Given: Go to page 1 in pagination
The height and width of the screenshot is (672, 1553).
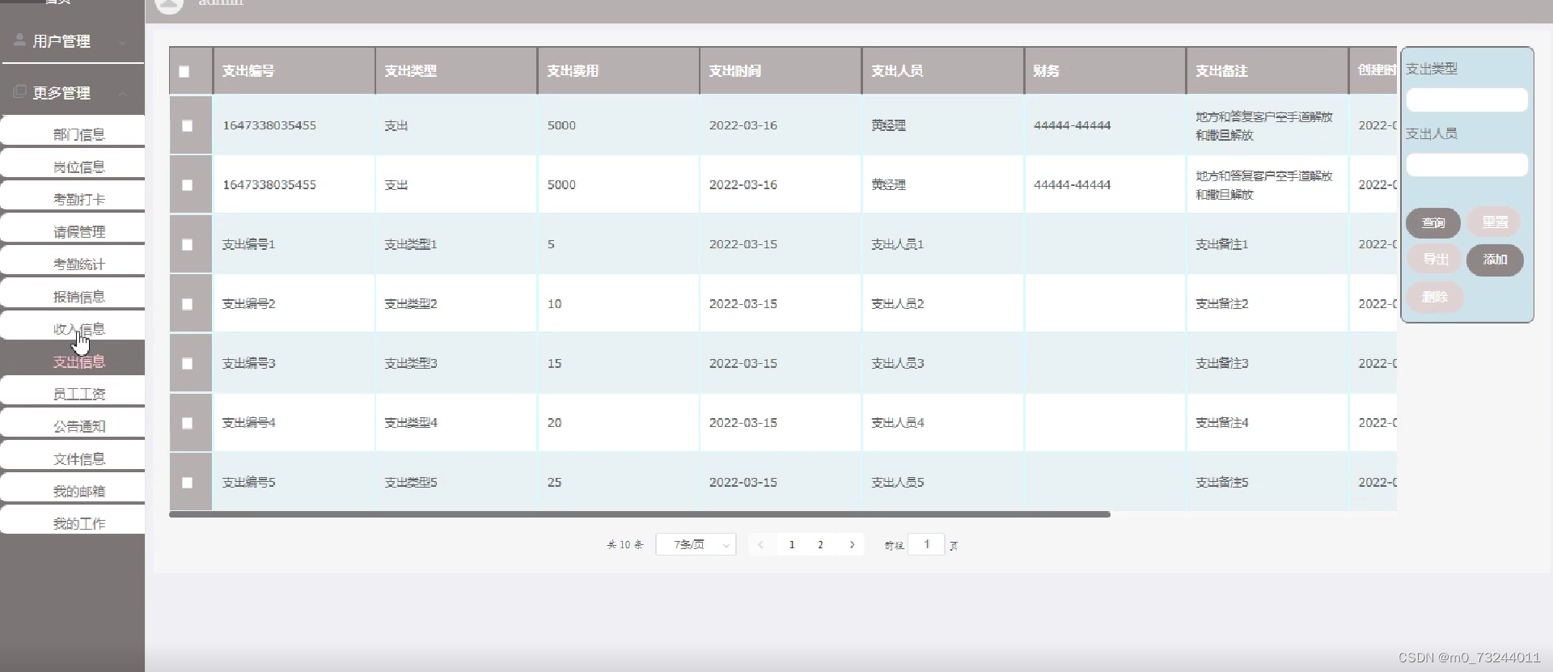Looking at the screenshot, I should (x=792, y=544).
